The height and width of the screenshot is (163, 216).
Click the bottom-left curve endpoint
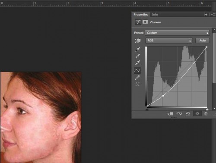(x=147, y=106)
